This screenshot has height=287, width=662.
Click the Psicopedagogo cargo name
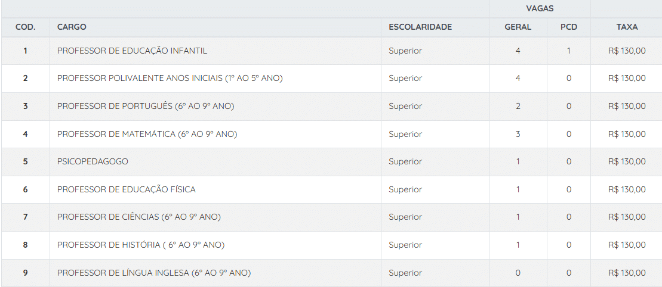(93, 161)
